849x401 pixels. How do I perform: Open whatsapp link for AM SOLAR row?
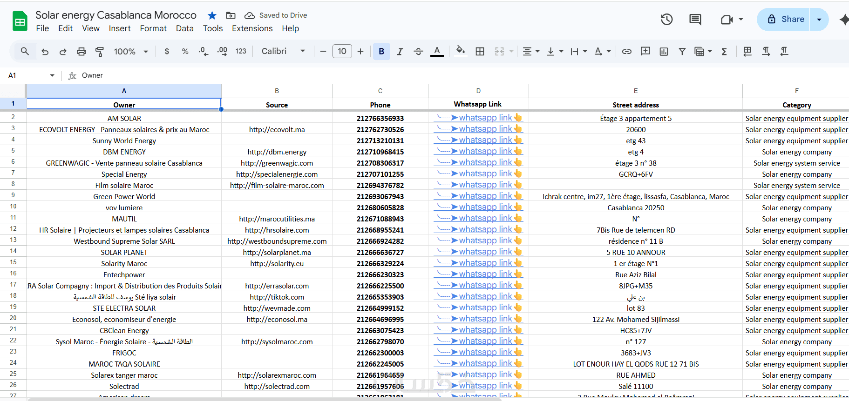[x=485, y=118]
